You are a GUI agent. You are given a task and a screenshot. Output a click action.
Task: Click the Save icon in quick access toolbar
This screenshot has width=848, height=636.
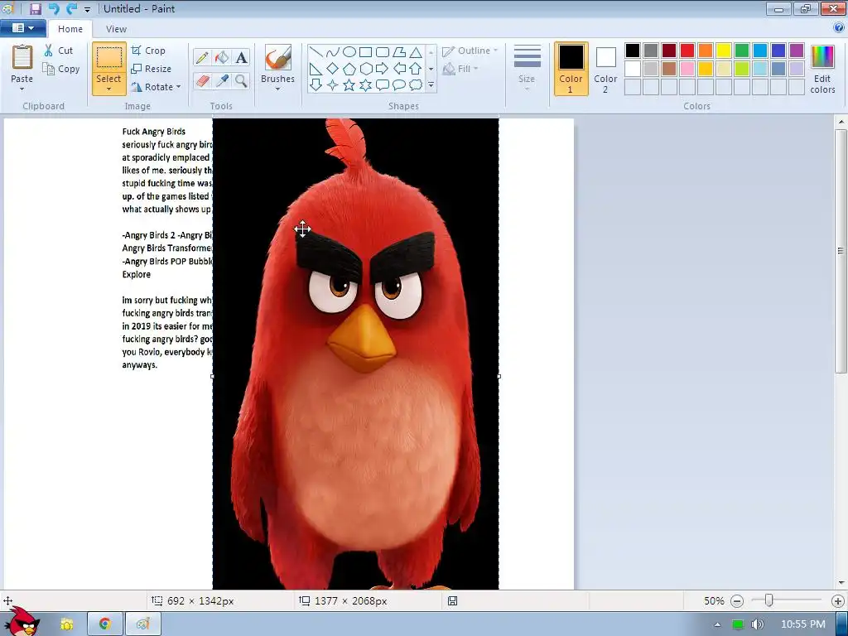click(35, 8)
